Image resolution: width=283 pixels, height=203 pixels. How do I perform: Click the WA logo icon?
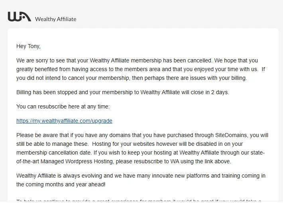point(19,17)
